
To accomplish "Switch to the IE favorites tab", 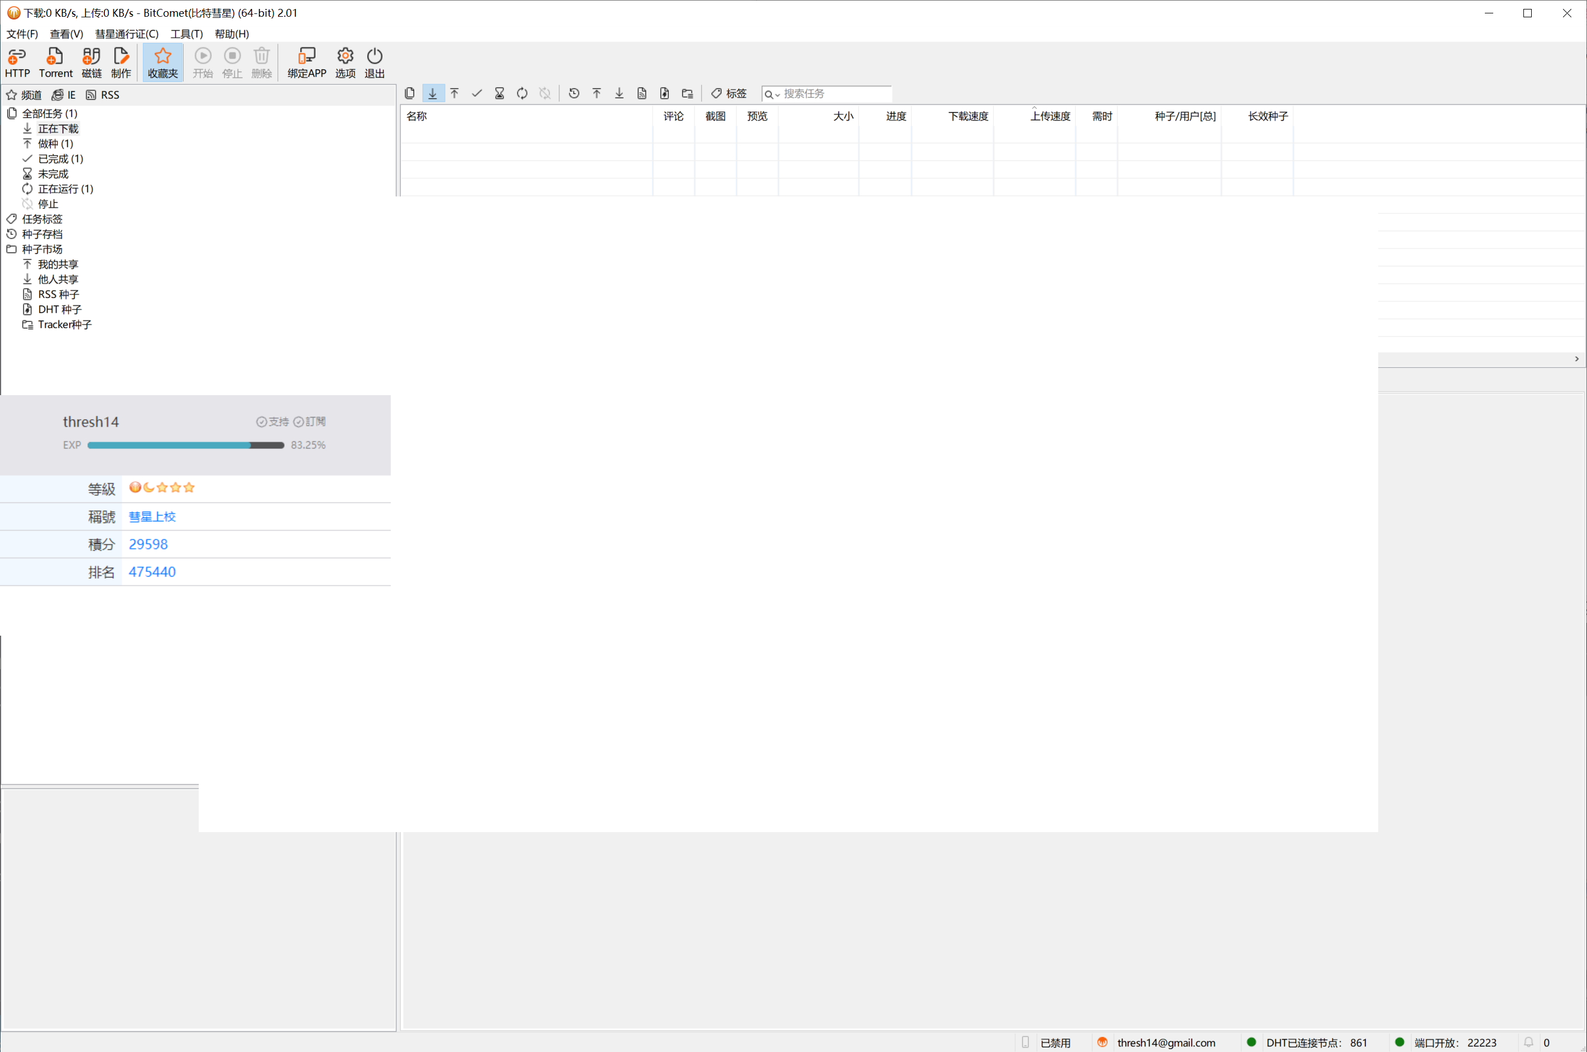I will 64,95.
